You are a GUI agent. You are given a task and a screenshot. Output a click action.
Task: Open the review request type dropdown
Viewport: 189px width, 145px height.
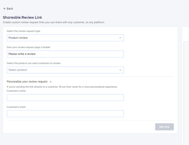[65, 38]
